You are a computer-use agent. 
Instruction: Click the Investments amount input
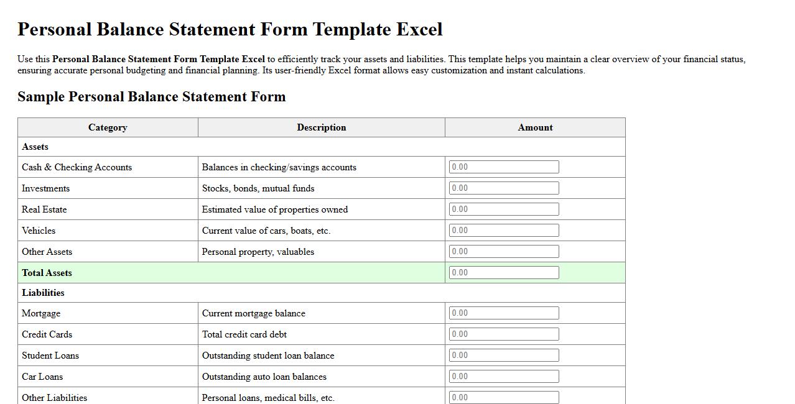[x=503, y=188]
